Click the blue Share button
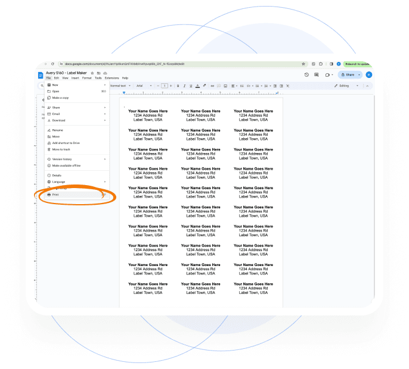Image resolution: width=409 pixels, height=369 pixels. (348, 75)
